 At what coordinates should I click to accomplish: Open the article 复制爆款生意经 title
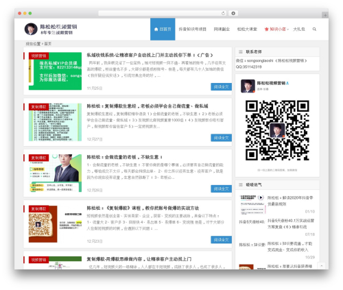click(147, 106)
